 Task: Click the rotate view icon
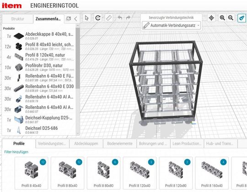[98, 18]
